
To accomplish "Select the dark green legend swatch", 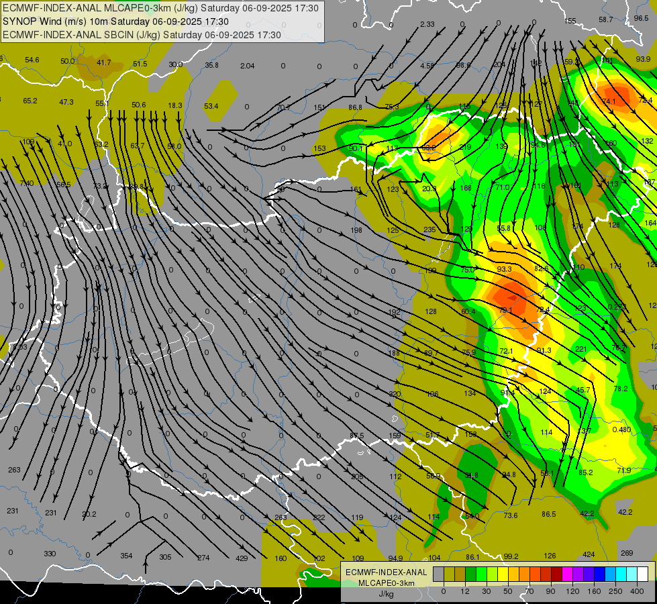I will pos(471,574).
